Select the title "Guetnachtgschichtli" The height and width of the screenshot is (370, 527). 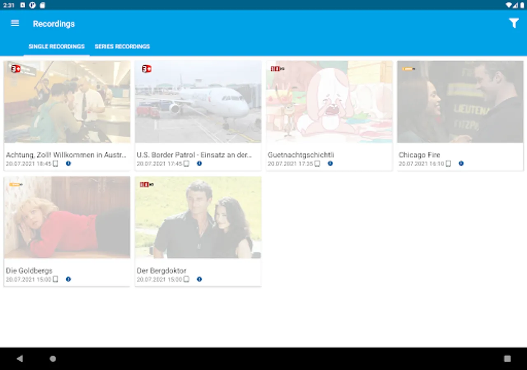click(x=301, y=155)
